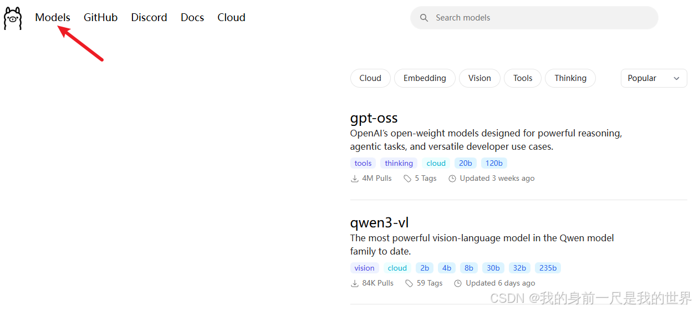
Task: Toggle the Vision filter chip
Action: (x=479, y=78)
